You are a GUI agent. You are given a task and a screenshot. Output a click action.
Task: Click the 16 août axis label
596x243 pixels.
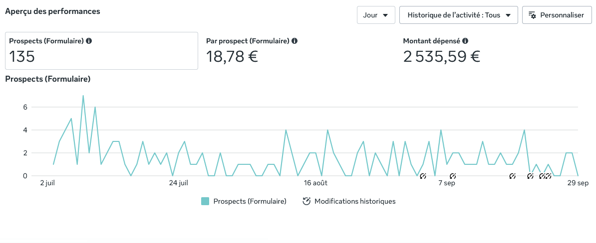316,183
